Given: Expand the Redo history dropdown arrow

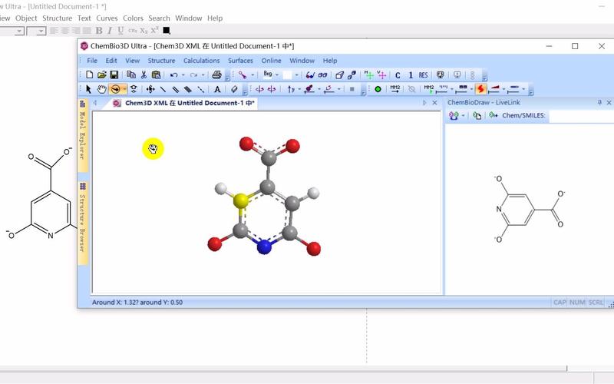Looking at the screenshot, I should pyautogui.click(x=203, y=74).
